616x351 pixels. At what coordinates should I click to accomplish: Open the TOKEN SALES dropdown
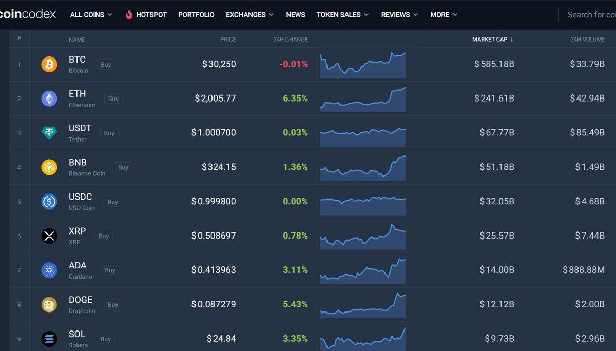tap(342, 14)
